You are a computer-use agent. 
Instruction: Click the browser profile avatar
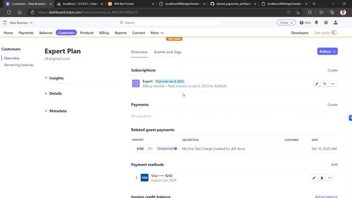pyautogui.click(x=343, y=12)
